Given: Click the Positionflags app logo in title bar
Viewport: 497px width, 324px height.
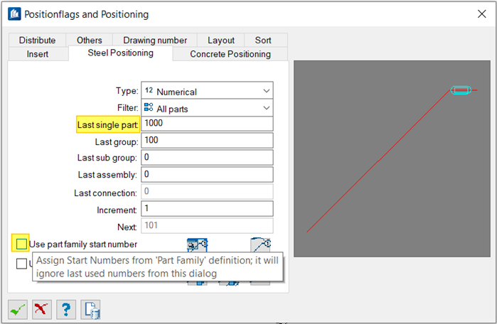Looking at the screenshot, I should coord(14,14).
